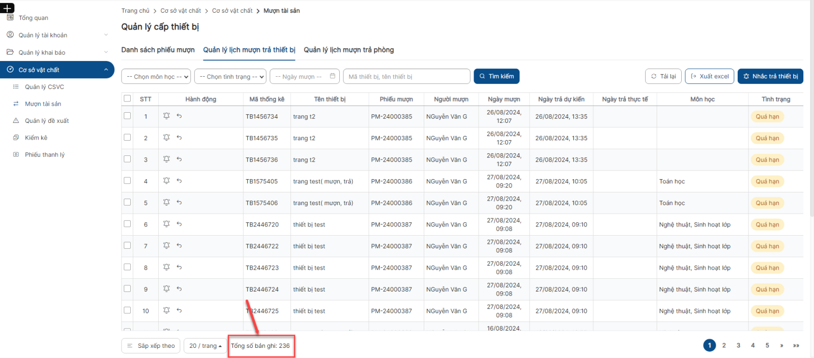Check the checkbox for row 8
Image resolution: width=814 pixels, height=358 pixels.
(127, 267)
